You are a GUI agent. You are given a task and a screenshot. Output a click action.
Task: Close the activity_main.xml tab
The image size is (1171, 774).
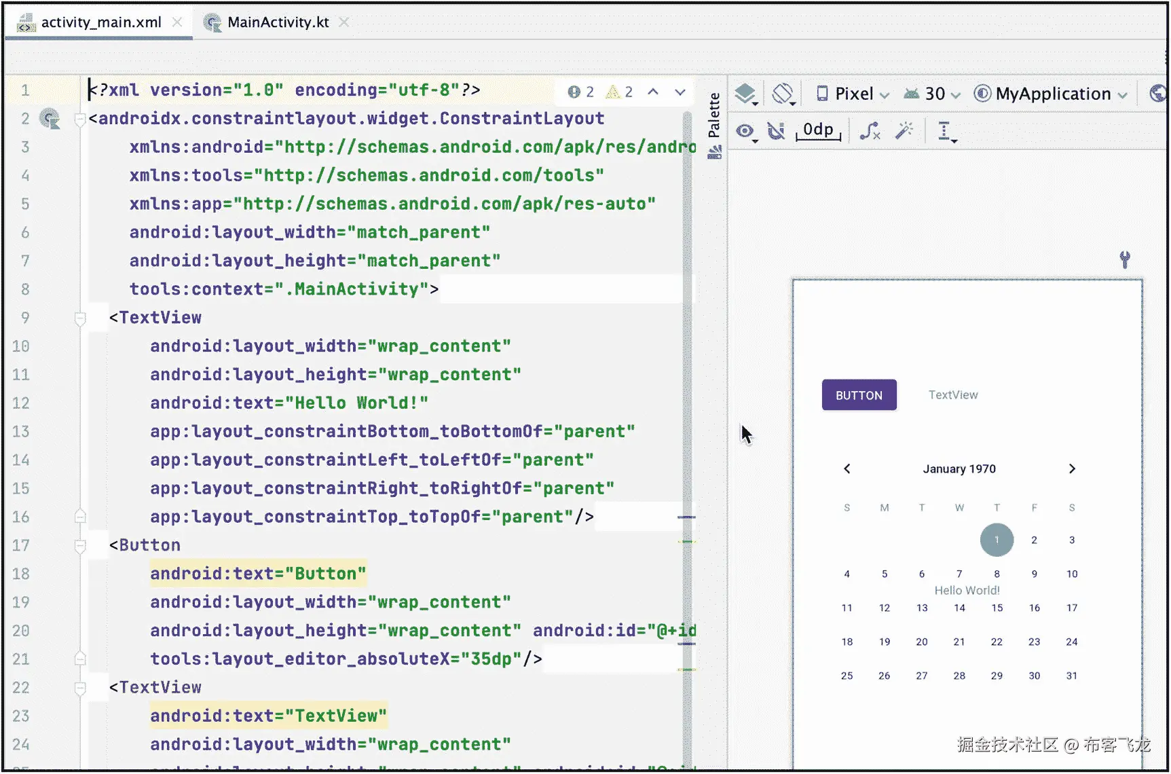(x=178, y=22)
